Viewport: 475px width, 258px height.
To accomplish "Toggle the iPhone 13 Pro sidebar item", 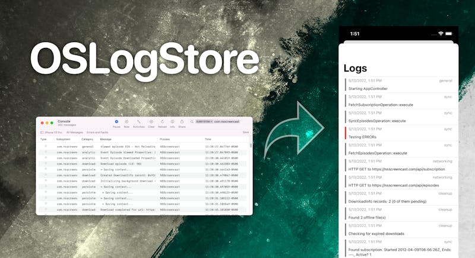I will 53,132.
